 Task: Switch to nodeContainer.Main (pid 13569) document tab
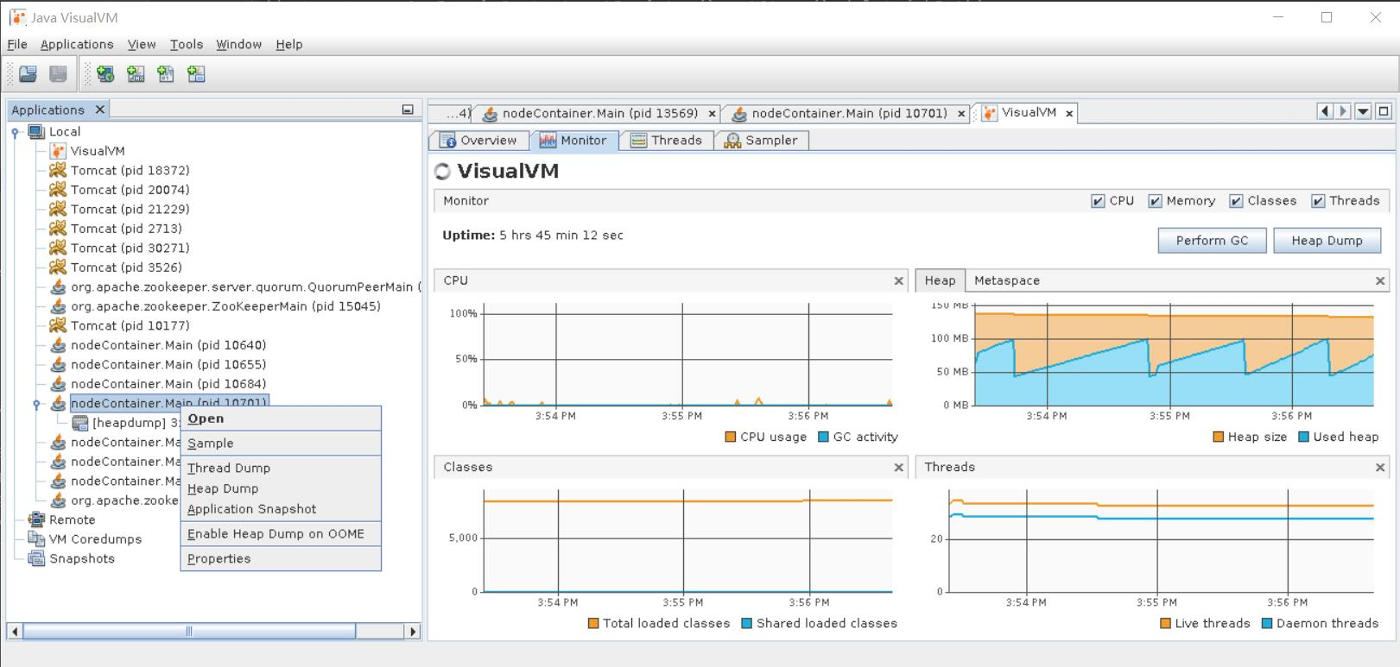pyautogui.click(x=599, y=113)
